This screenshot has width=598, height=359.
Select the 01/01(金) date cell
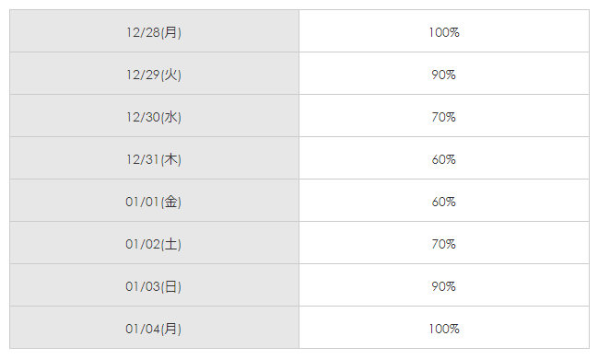point(154,201)
